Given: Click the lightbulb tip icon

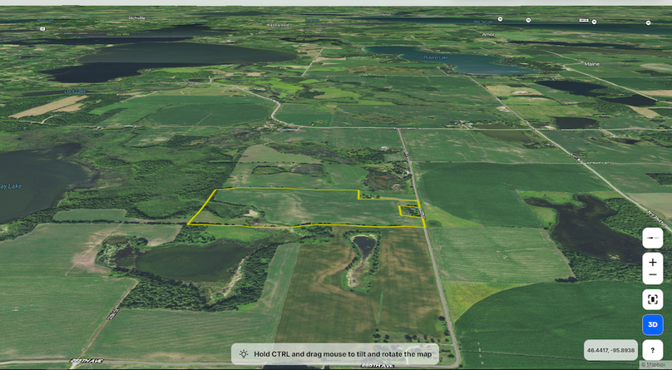Looking at the screenshot, I should point(244,354).
